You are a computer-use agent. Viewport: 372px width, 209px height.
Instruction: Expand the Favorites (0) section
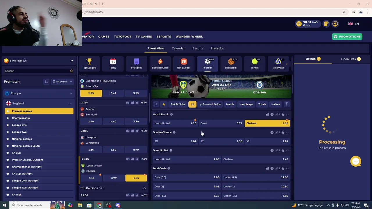[72, 61]
